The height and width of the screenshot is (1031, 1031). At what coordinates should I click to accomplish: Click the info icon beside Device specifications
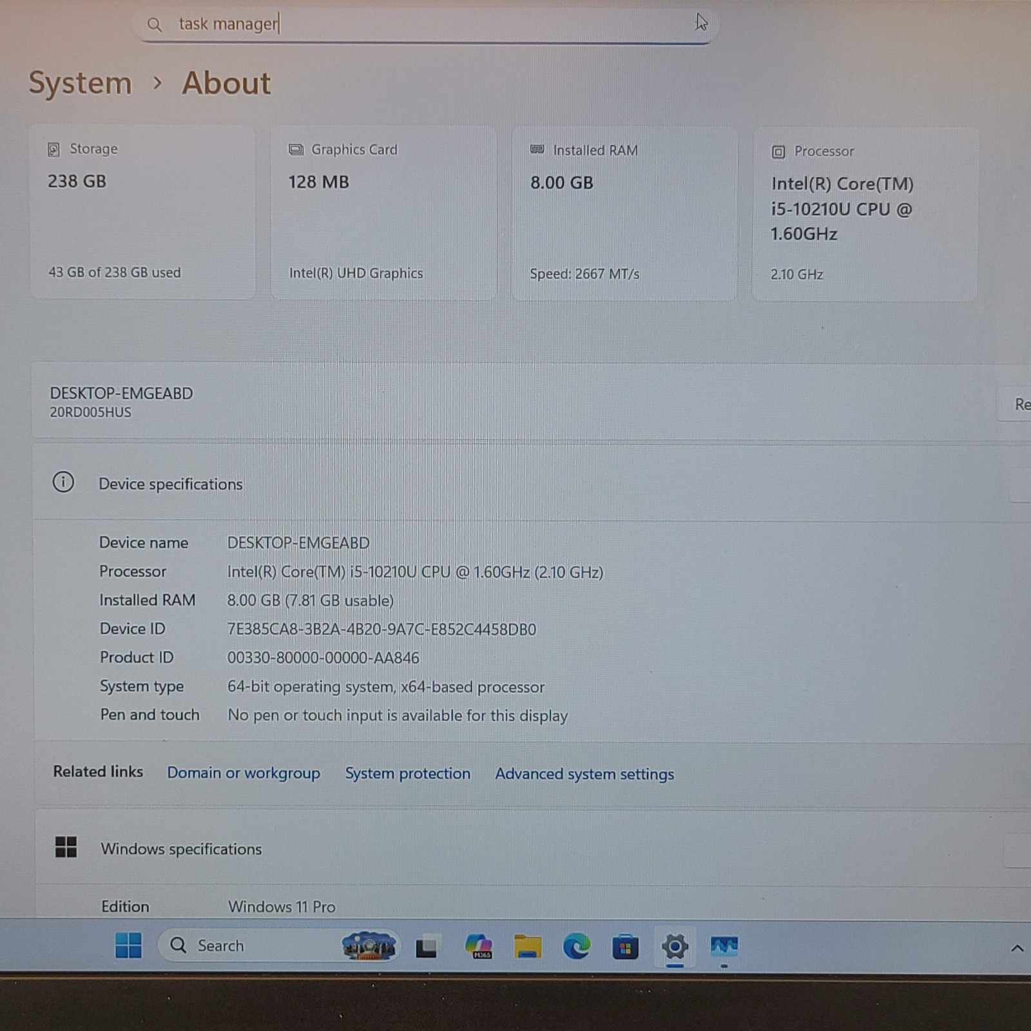tap(63, 482)
